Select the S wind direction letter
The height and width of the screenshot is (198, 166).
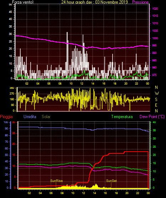pos(156,100)
